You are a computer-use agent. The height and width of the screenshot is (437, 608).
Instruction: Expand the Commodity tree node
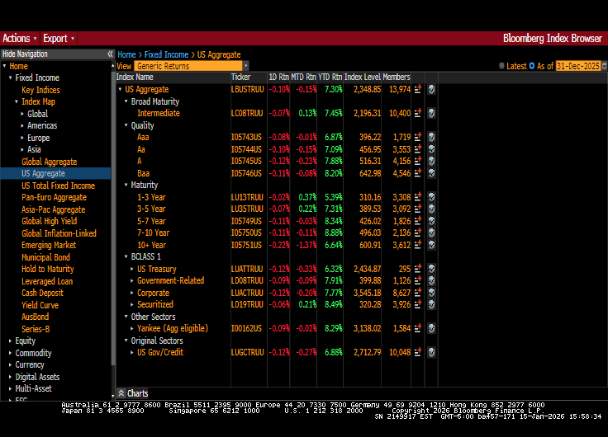click(10, 353)
